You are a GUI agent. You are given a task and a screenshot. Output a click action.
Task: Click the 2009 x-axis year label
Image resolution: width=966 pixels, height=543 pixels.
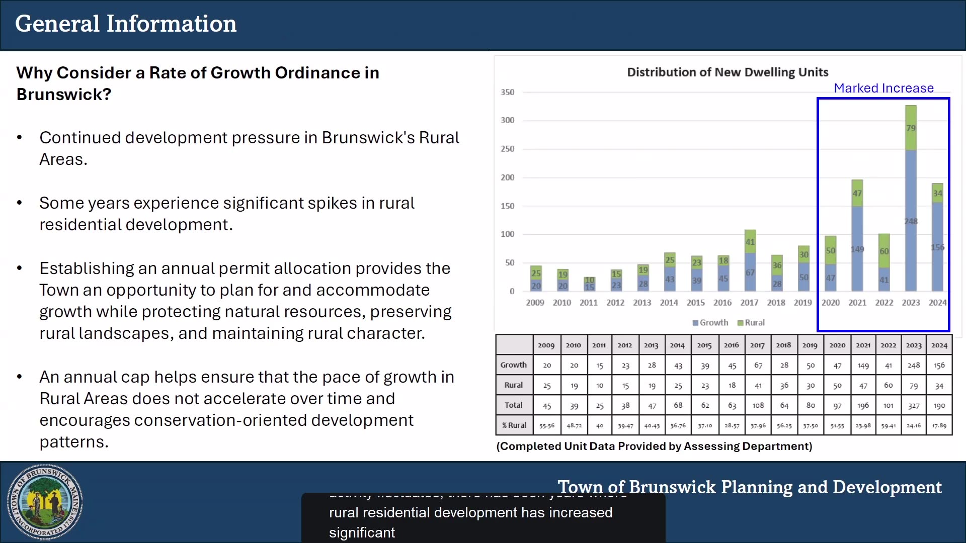click(535, 303)
